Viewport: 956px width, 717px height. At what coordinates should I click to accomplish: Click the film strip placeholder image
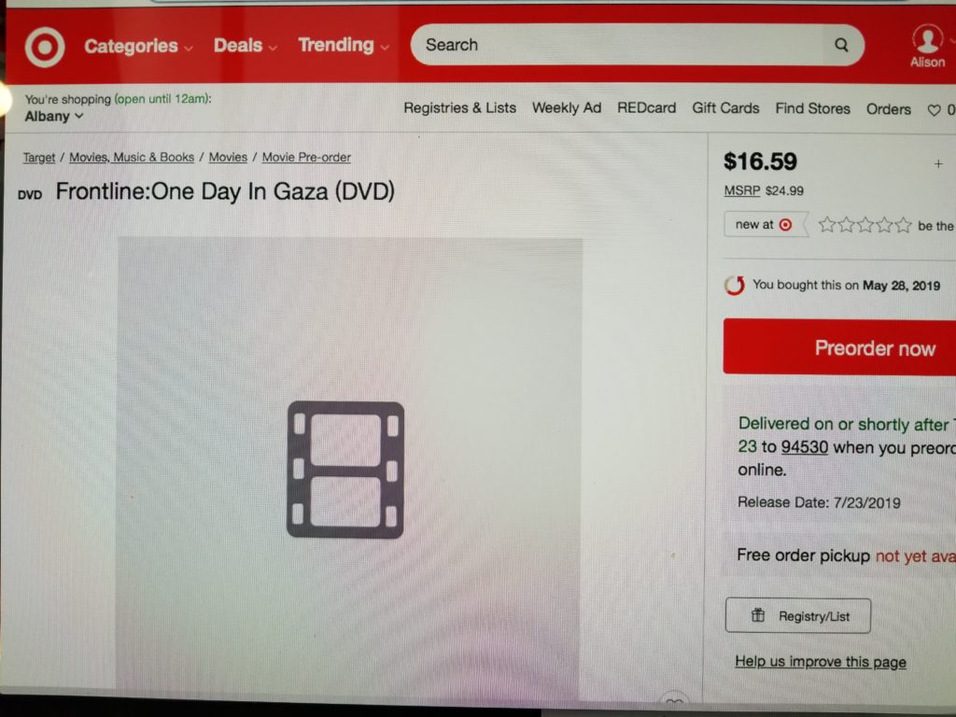tap(345, 470)
